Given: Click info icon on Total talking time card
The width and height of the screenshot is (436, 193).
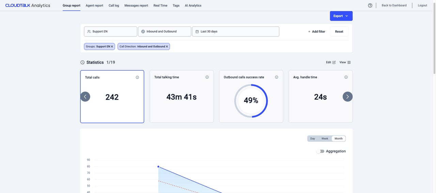Looking at the screenshot, I should [x=207, y=77].
